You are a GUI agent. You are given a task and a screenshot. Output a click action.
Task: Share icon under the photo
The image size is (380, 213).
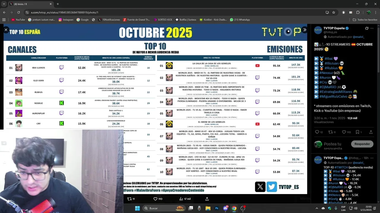click(x=207, y=199)
